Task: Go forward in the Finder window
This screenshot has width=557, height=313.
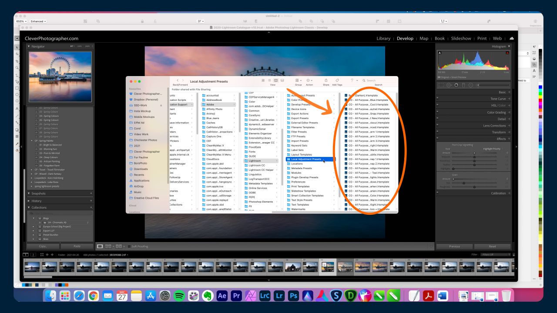Action: point(183,80)
